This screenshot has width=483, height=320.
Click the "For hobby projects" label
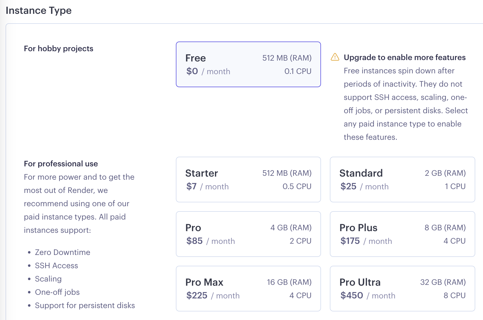coord(58,49)
